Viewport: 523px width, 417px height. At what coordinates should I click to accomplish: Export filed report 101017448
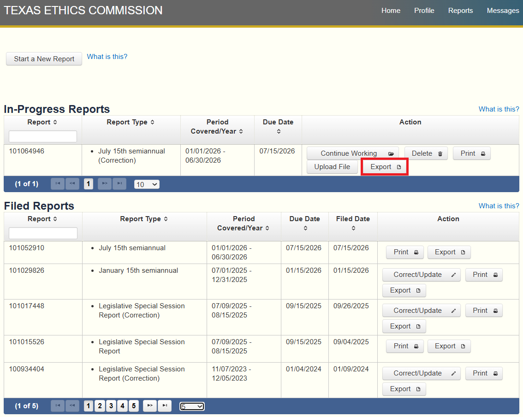pyautogui.click(x=404, y=326)
